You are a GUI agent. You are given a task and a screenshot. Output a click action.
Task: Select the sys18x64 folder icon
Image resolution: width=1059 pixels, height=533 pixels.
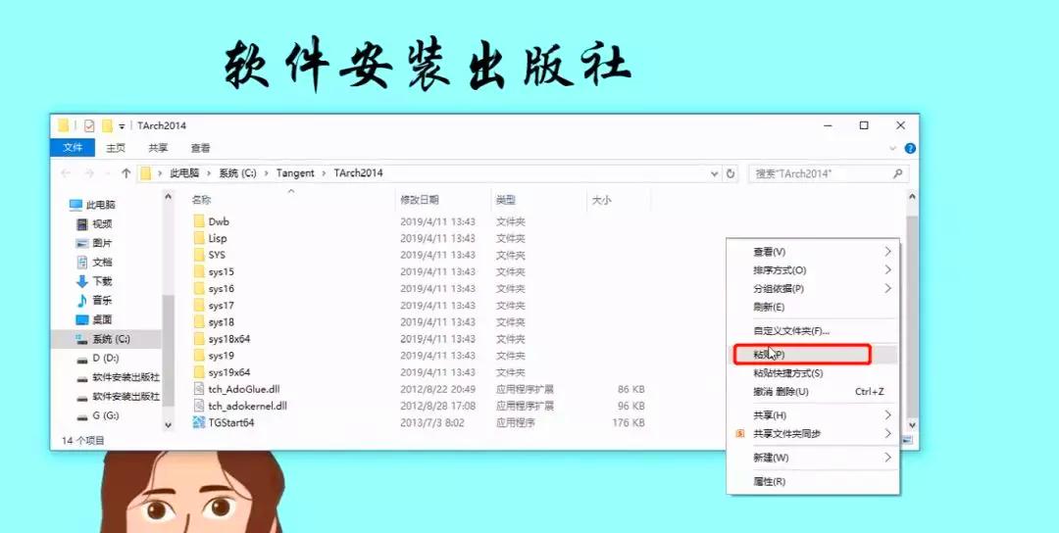click(198, 339)
